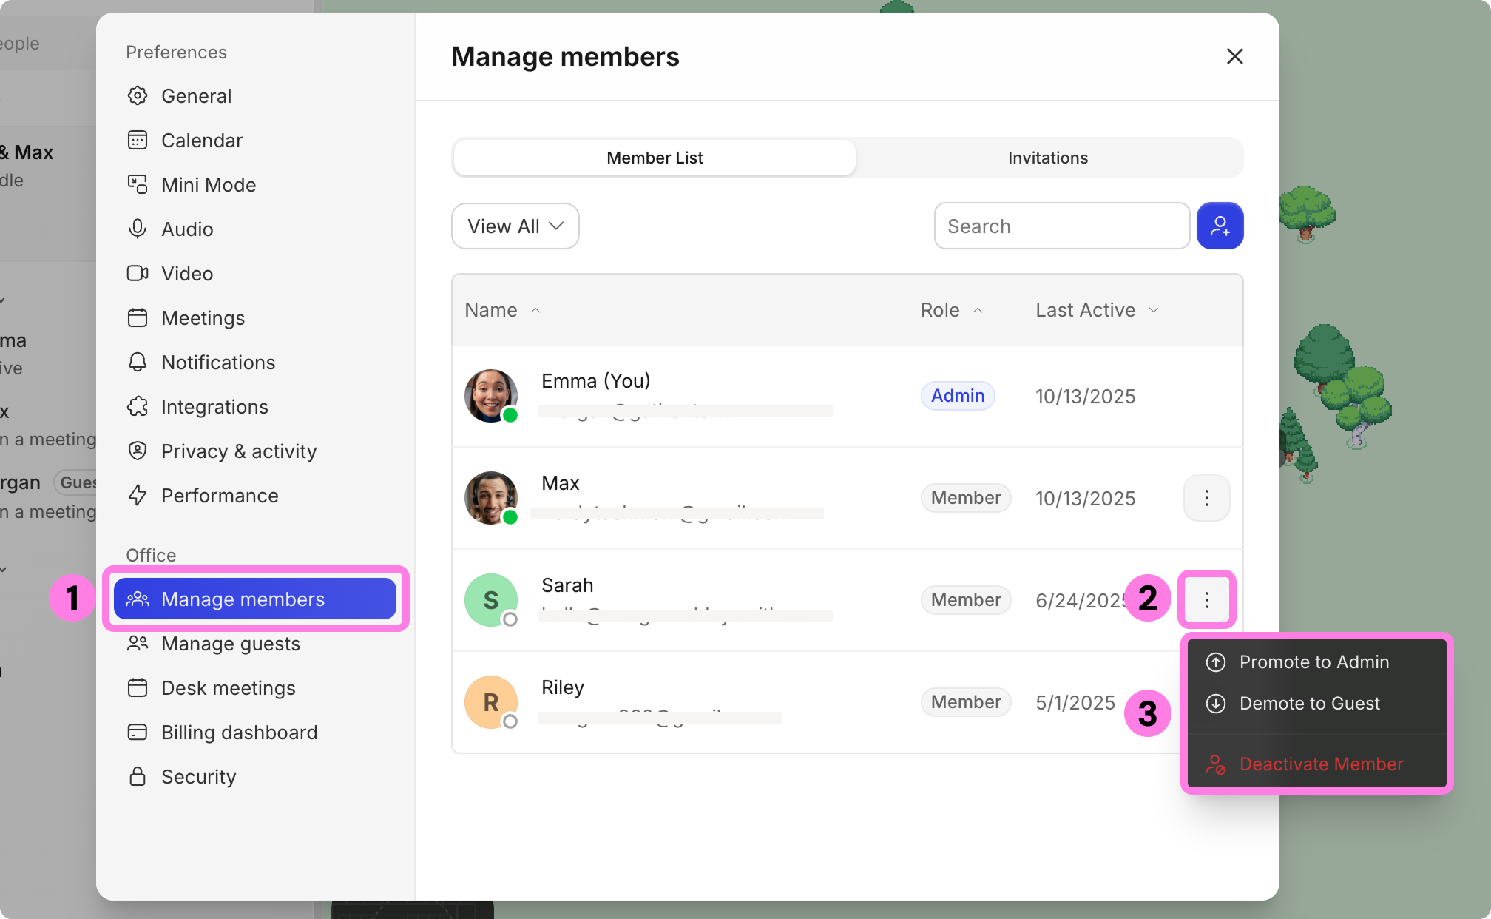Click the Video camera icon

coord(138,274)
